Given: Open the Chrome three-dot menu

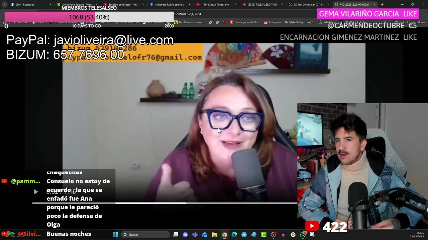Looking at the screenshot, I should pyautogui.click(x=423, y=14).
